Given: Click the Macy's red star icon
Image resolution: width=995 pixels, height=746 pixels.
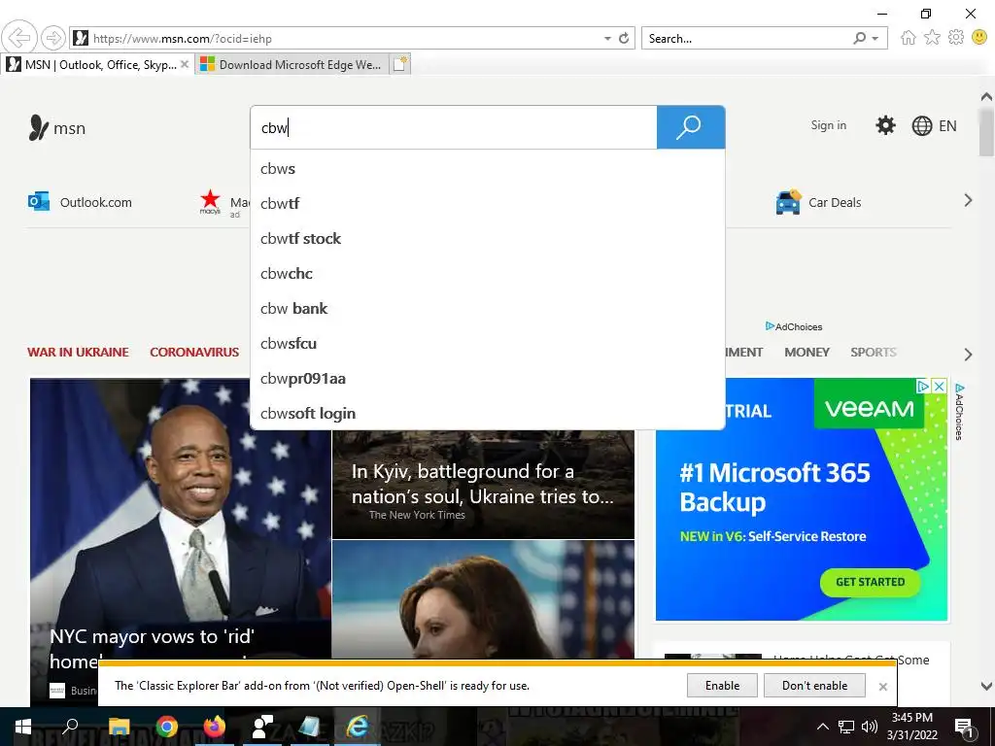Looking at the screenshot, I should (210, 200).
